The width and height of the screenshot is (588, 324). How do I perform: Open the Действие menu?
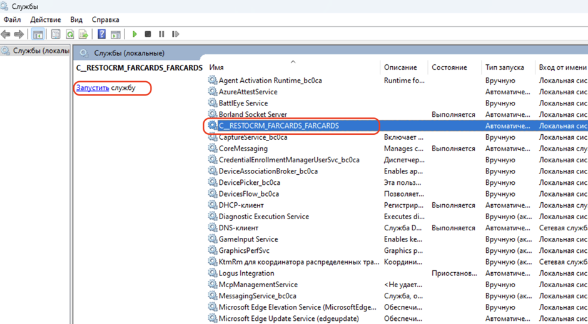coord(46,20)
